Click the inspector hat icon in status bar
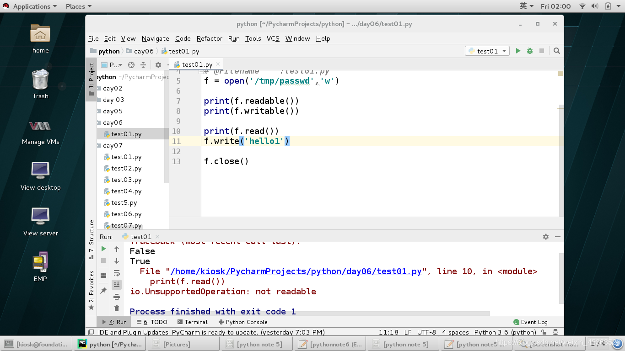This screenshot has height=351, width=625. click(555, 332)
